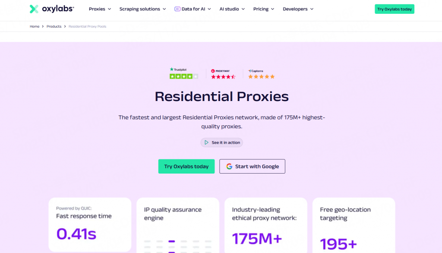
Task: Click the Start with Google button
Action: tap(252, 166)
